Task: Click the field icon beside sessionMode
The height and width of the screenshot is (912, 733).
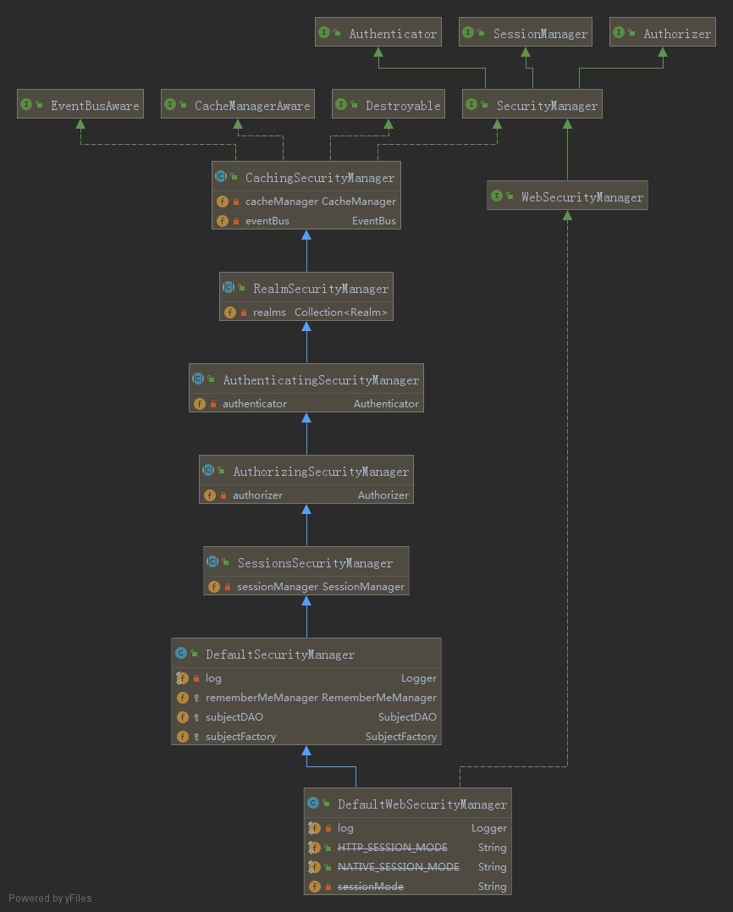Action: pos(315,887)
